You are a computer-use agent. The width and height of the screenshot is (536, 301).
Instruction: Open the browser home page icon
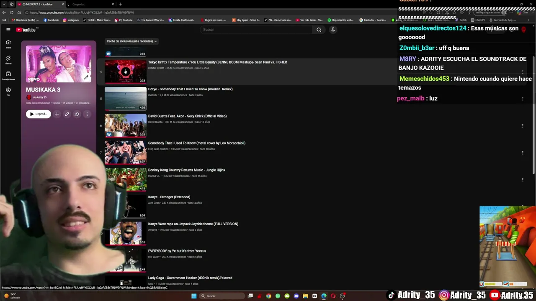click(x=19, y=13)
